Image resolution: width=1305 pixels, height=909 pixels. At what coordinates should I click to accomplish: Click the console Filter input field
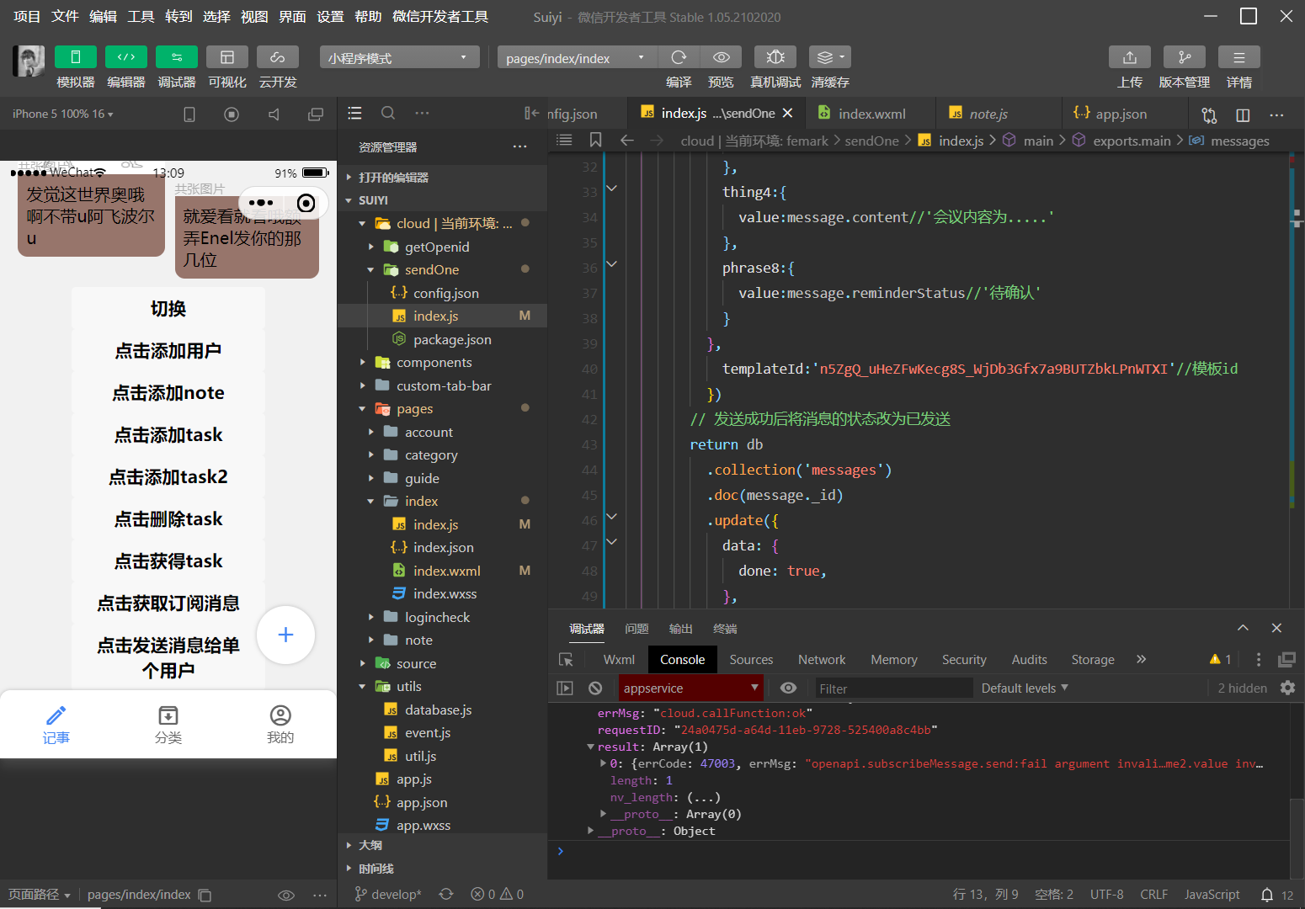(x=892, y=688)
